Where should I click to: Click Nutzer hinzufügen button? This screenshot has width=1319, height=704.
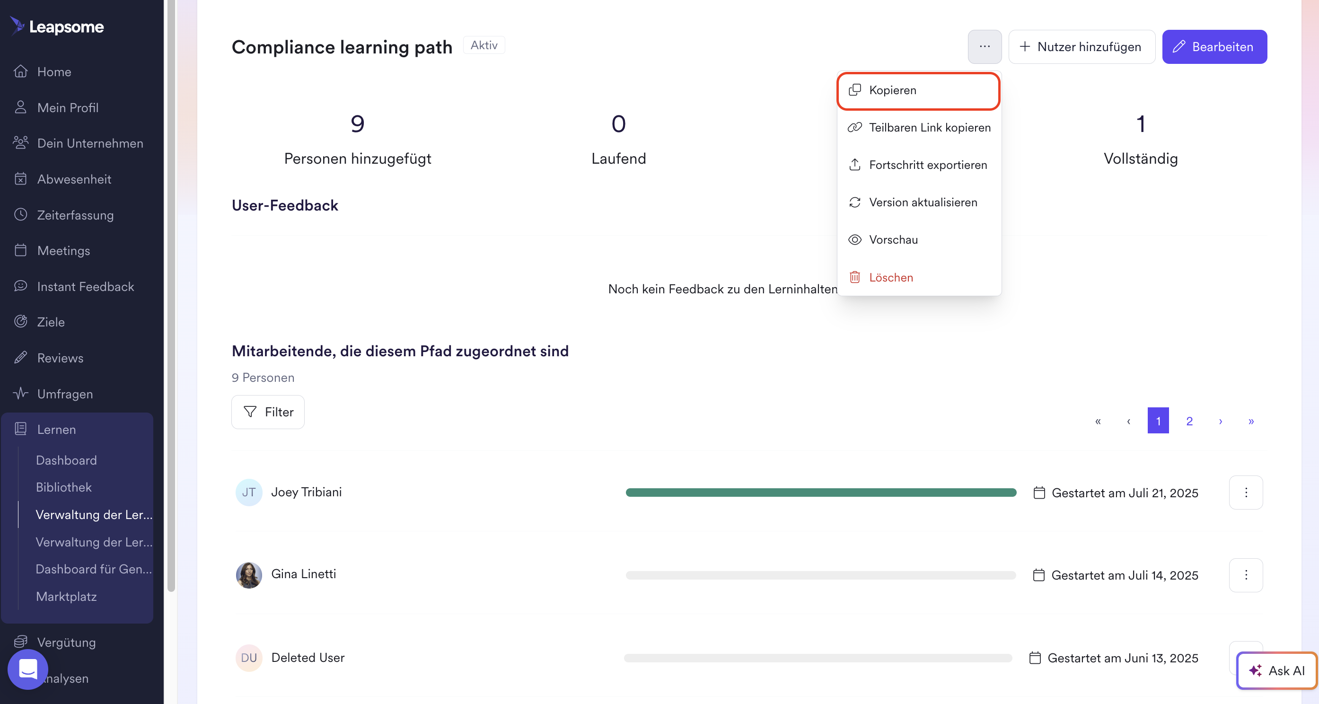tap(1082, 46)
